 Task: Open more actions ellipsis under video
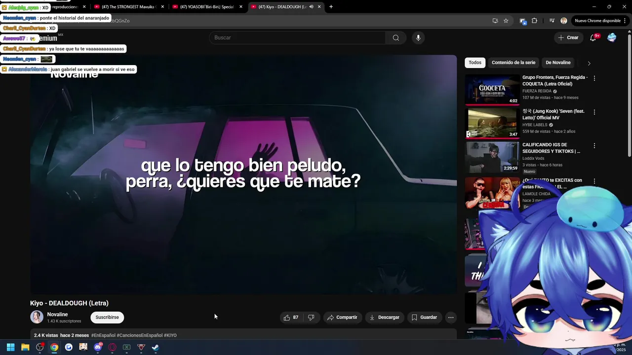(451, 318)
